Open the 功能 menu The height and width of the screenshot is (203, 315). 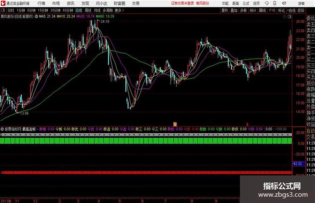pos(225,3)
